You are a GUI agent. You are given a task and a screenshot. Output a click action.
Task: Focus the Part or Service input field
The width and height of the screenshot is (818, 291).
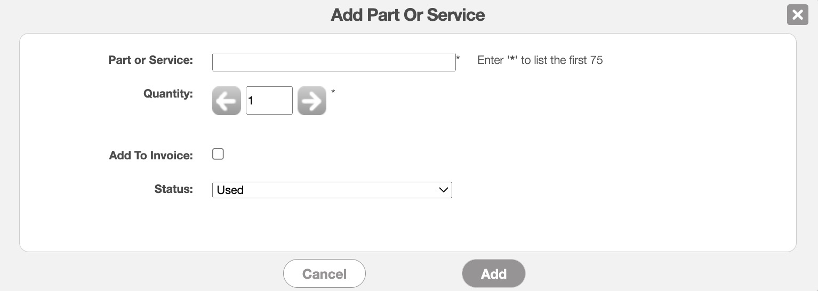(334, 62)
